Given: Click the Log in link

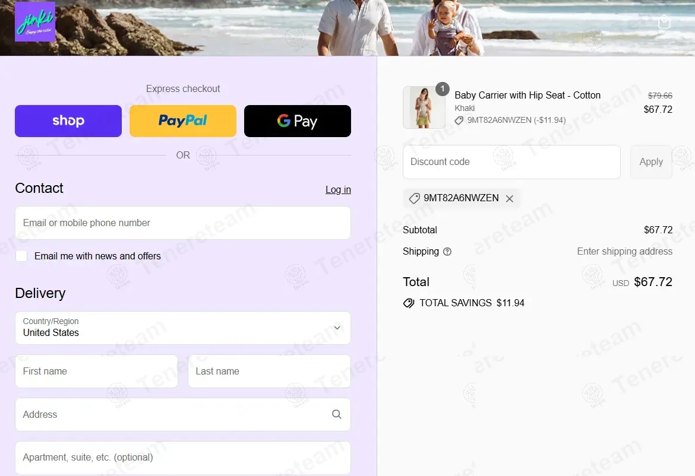Looking at the screenshot, I should coord(338,189).
